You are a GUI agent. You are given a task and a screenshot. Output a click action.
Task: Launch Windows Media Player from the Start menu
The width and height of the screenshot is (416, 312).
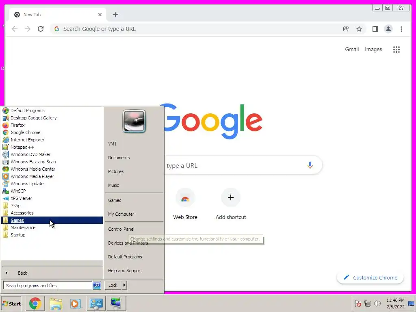[x=52, y=176]
